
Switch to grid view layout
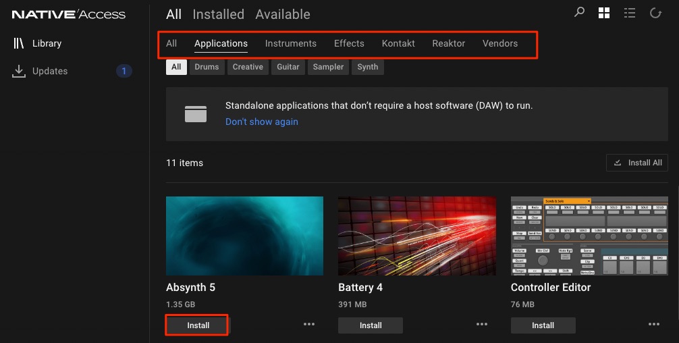click(603, 13)
